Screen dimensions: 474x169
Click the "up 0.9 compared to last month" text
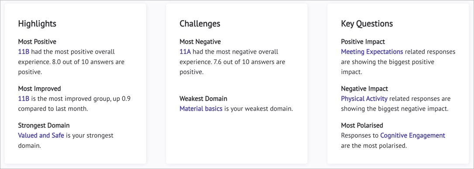(74, 104)
